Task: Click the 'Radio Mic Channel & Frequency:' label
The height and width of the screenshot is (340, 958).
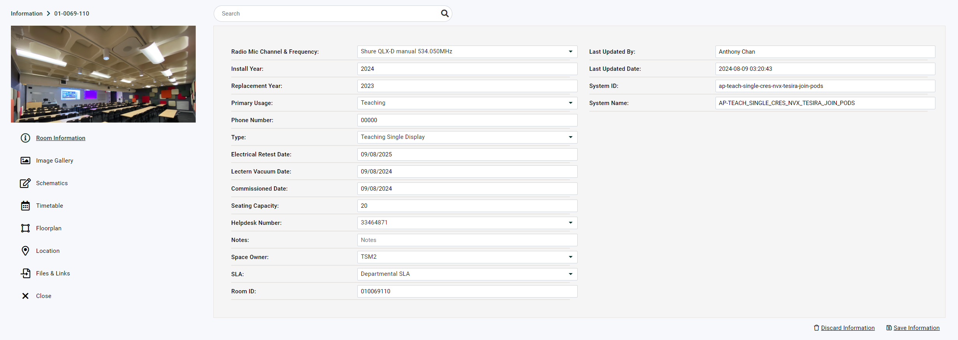Action: click(275, 52)
